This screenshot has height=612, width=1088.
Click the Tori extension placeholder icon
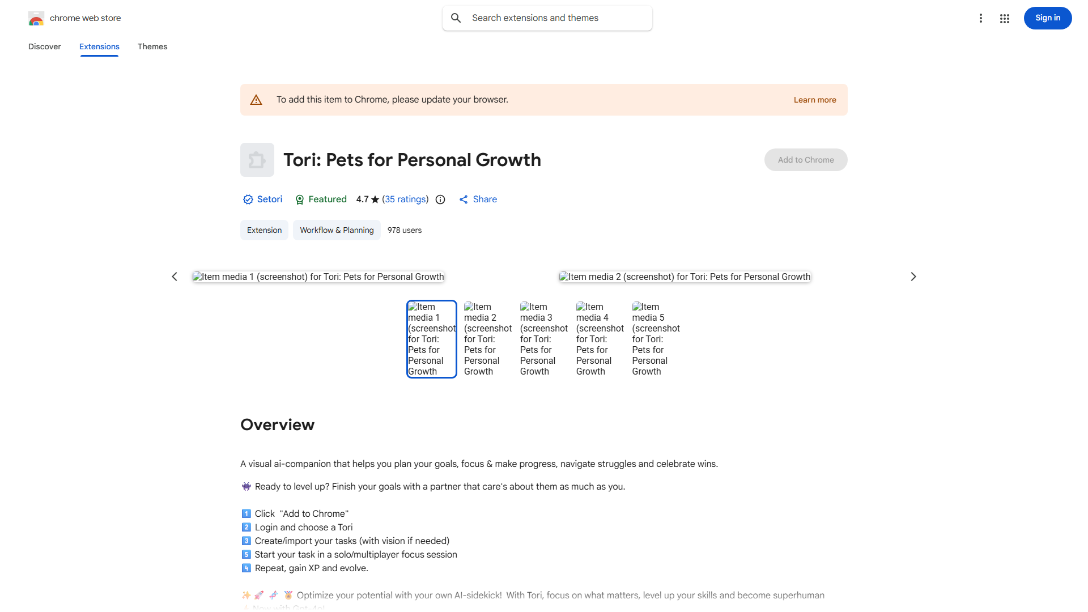[x=257, y=160]
